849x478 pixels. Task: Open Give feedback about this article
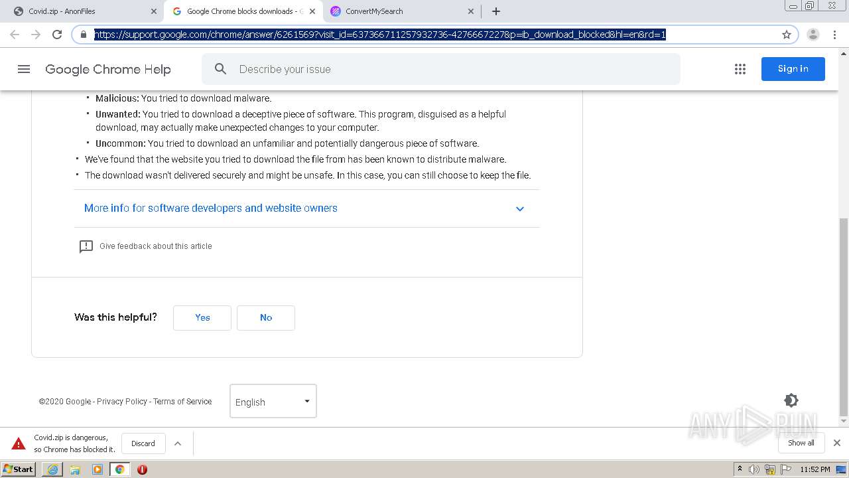[x=156, y=246]
